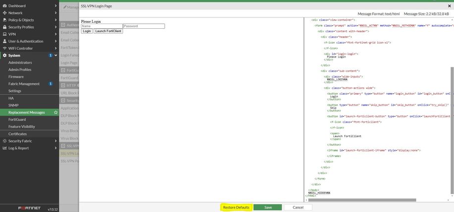Click the 'Please Login' text in code editor
This screenshot has width=454, height=212.
point(336,56)
